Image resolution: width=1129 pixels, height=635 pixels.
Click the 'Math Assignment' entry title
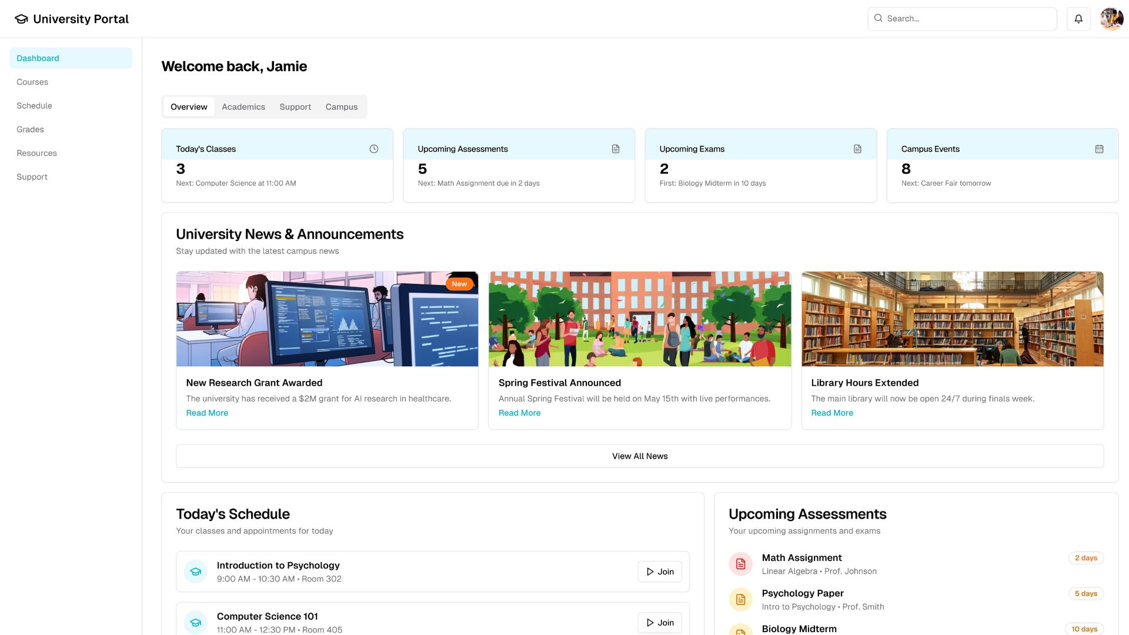[x=802, y=558]
